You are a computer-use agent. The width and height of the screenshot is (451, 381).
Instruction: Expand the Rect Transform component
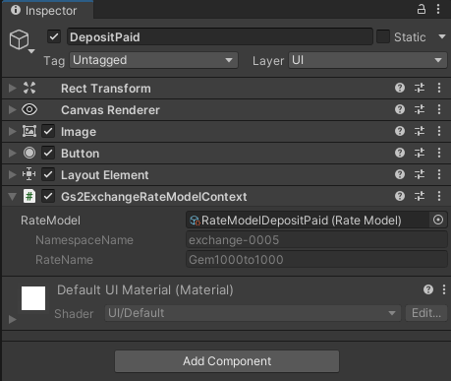[13, 88]
